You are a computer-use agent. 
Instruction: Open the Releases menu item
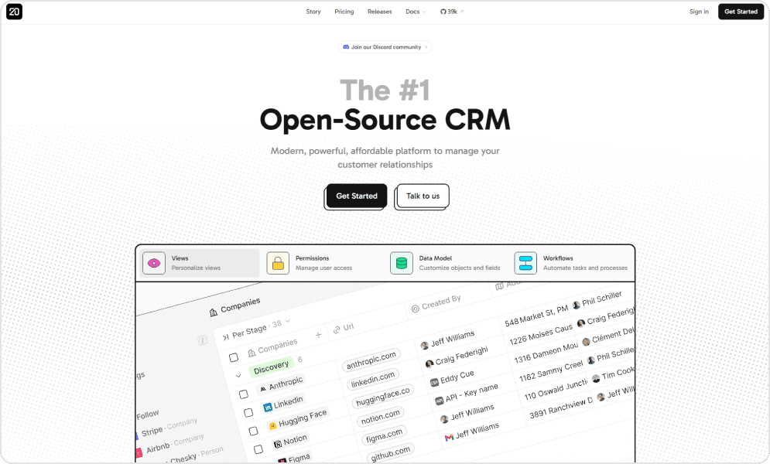(379, 12)
